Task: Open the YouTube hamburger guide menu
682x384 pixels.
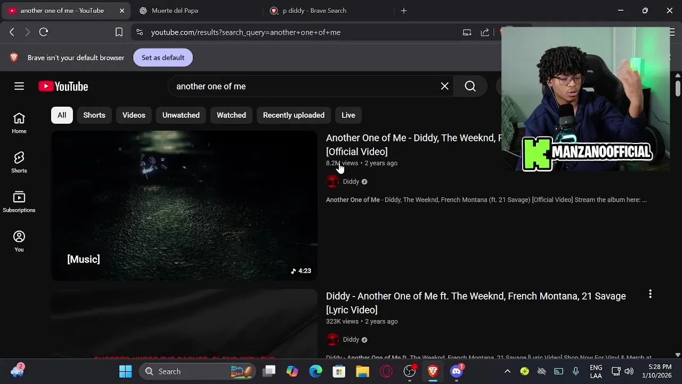Action: [x=19, y=86]
